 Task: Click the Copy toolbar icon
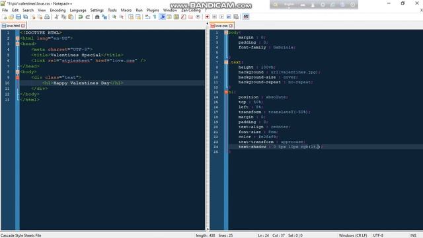[x=63, y=17]
